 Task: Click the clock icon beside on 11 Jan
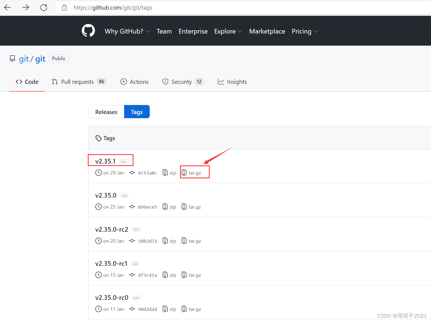tap(99, 309)
